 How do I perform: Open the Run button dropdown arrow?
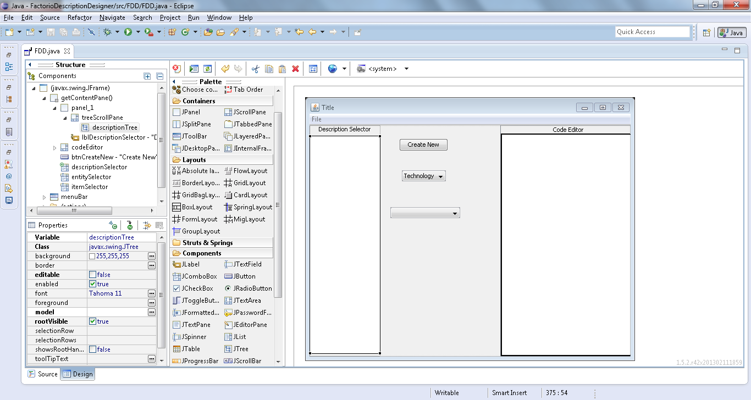point(137,32)
